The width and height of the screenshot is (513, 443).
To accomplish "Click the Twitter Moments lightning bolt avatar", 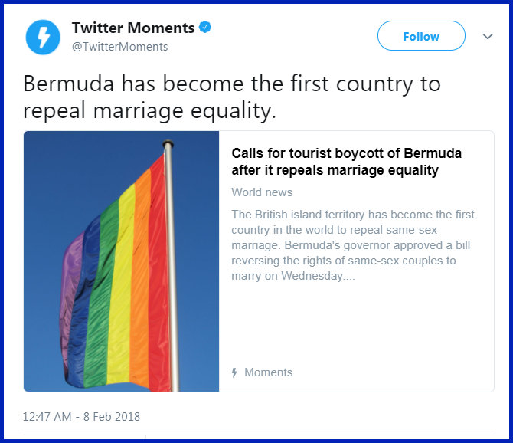I will coord(43,37).
